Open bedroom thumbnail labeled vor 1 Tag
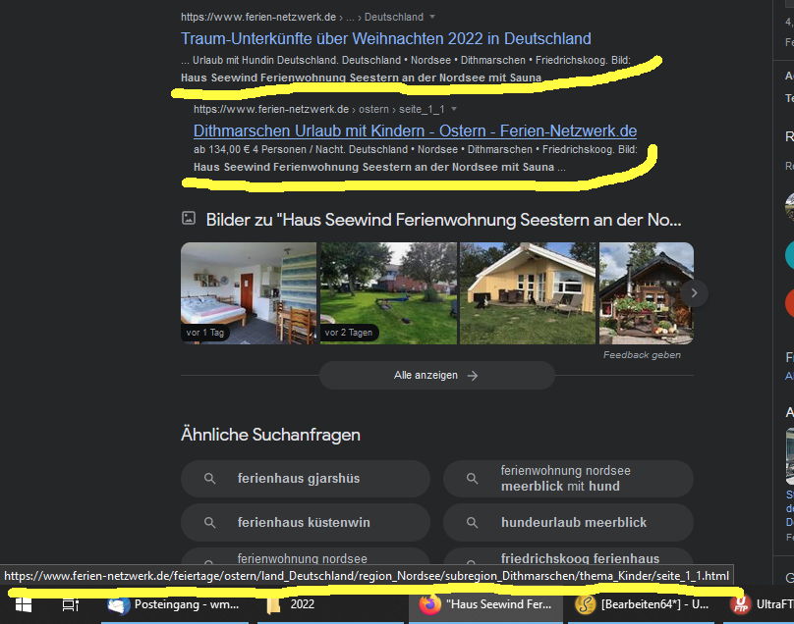The width and height of the screenshot is (794, 624). [x=249, y=293]
